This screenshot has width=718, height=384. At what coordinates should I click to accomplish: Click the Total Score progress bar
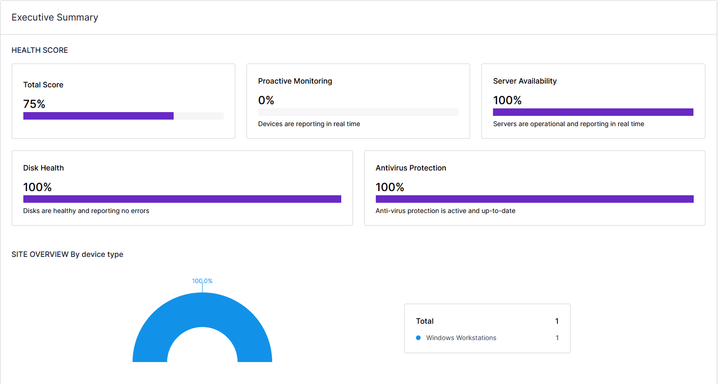click(123, 115)
